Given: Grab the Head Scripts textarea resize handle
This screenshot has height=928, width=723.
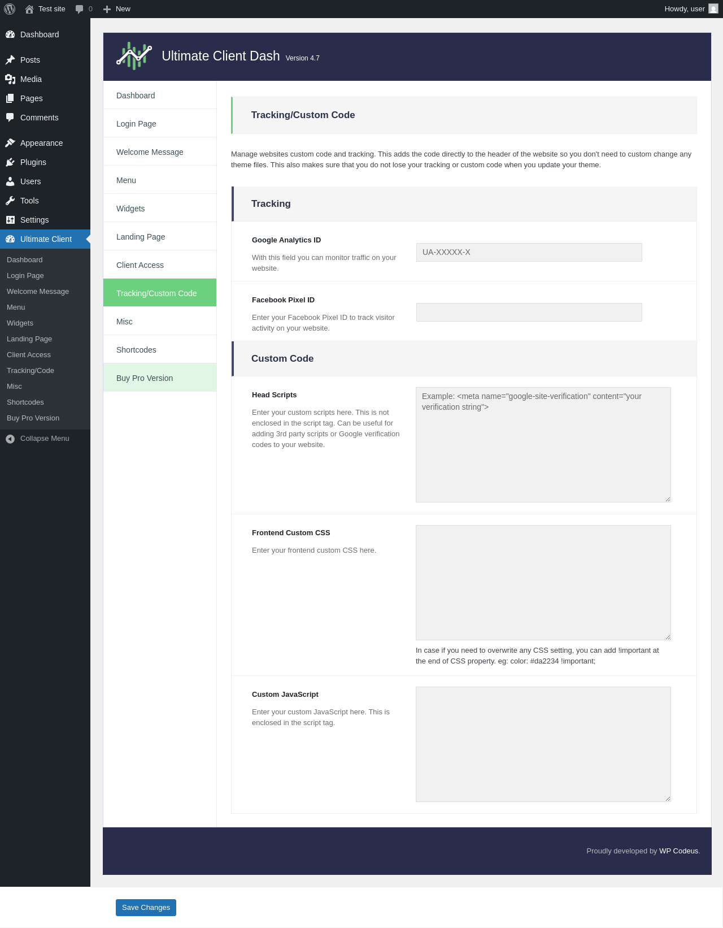Looking at the screenshot, I should [x=668, y=499].
